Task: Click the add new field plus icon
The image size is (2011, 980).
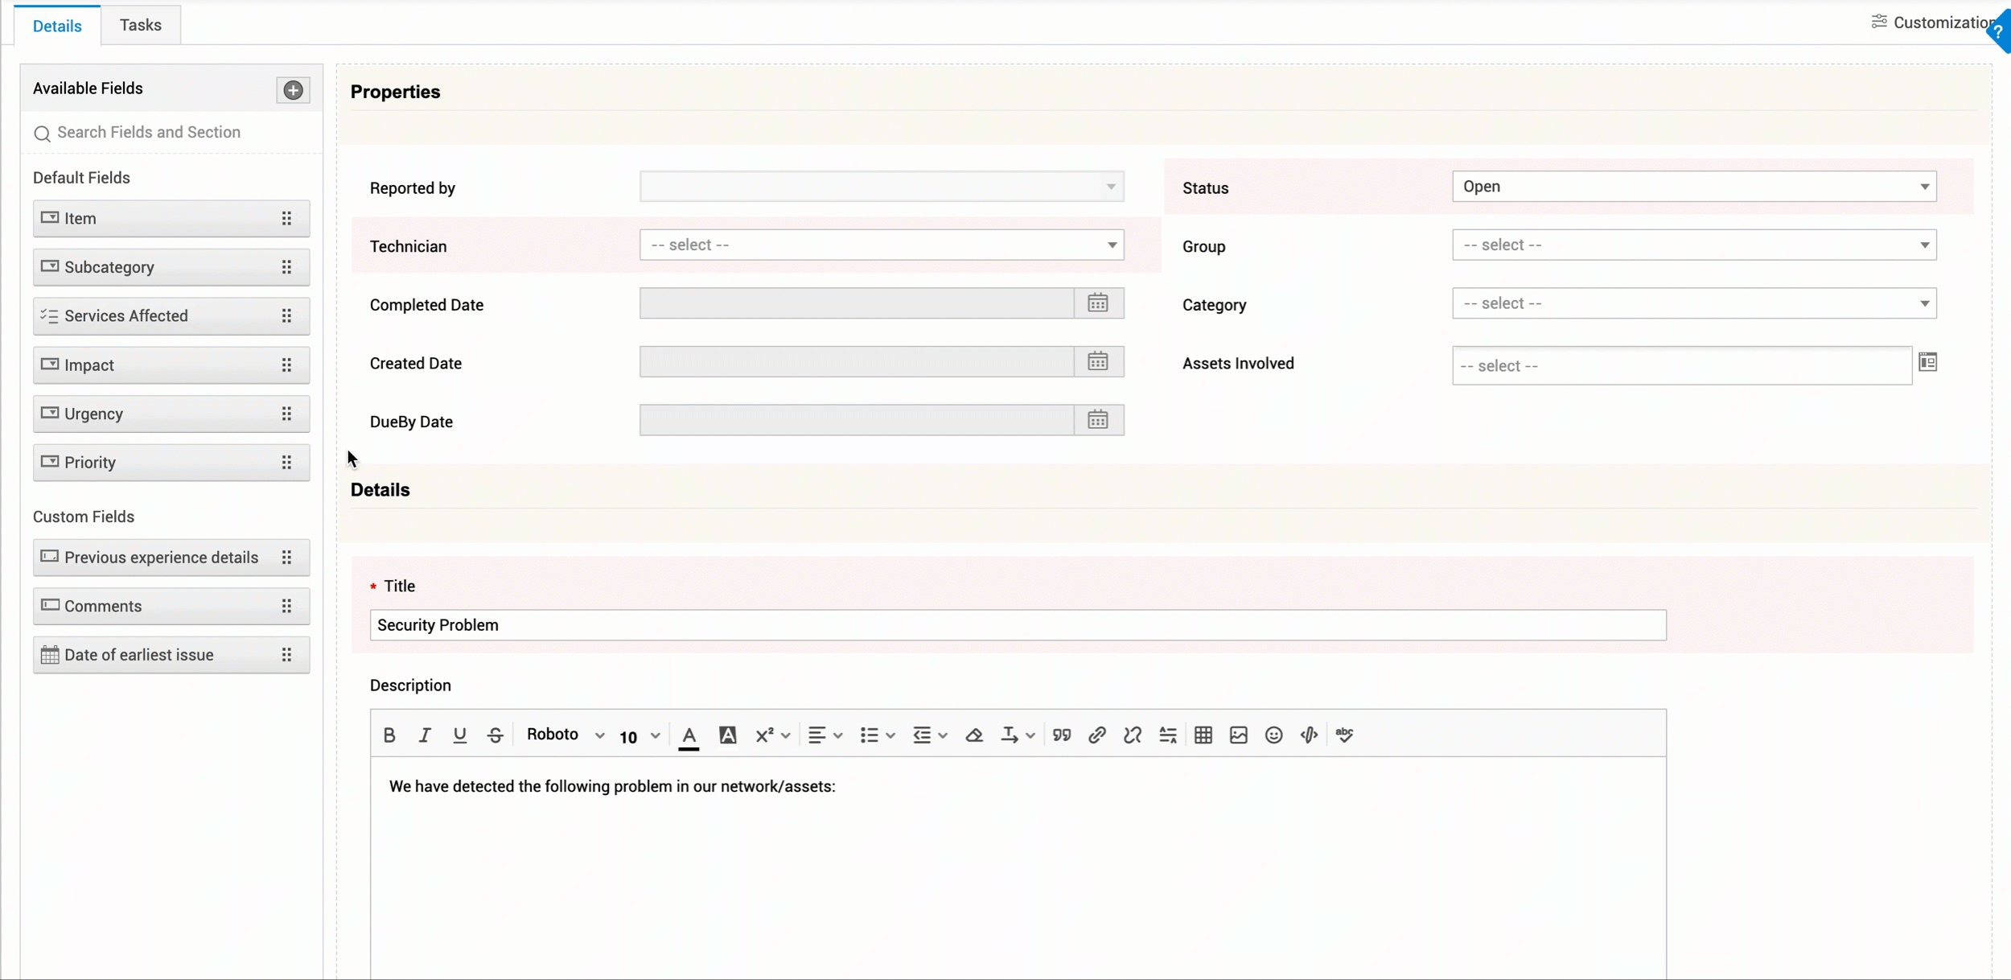Action: pyautogui.click(x=293, y=89)
